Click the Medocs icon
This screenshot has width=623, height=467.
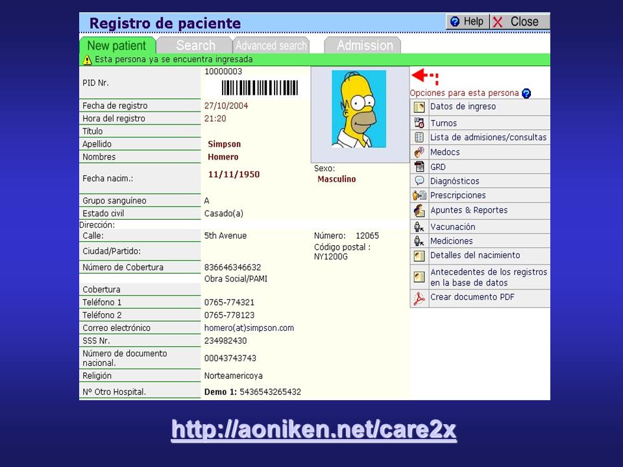click(x=419, y=152)
